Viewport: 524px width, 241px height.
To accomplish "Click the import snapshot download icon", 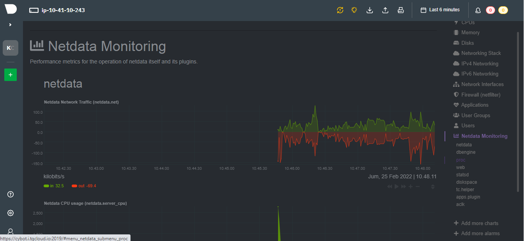I will (370, 10).
